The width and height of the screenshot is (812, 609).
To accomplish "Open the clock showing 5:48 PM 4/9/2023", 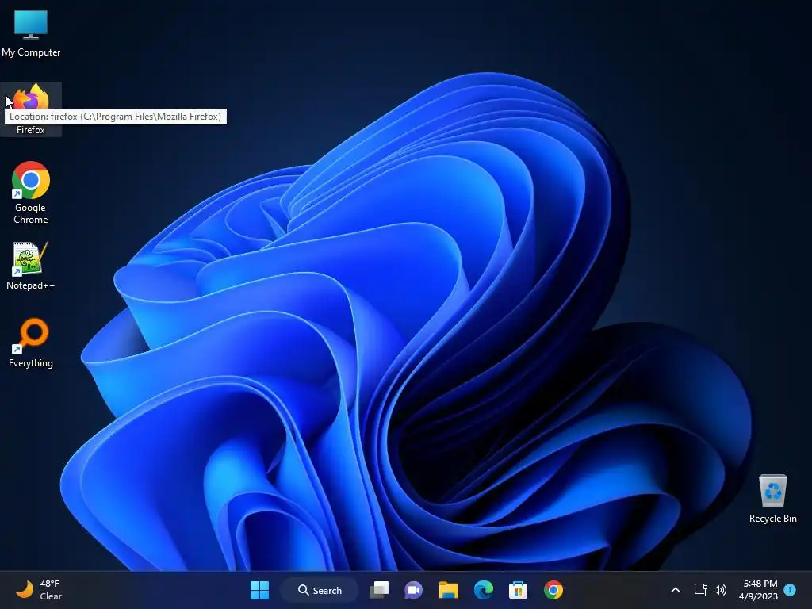I will coord(758,590).
